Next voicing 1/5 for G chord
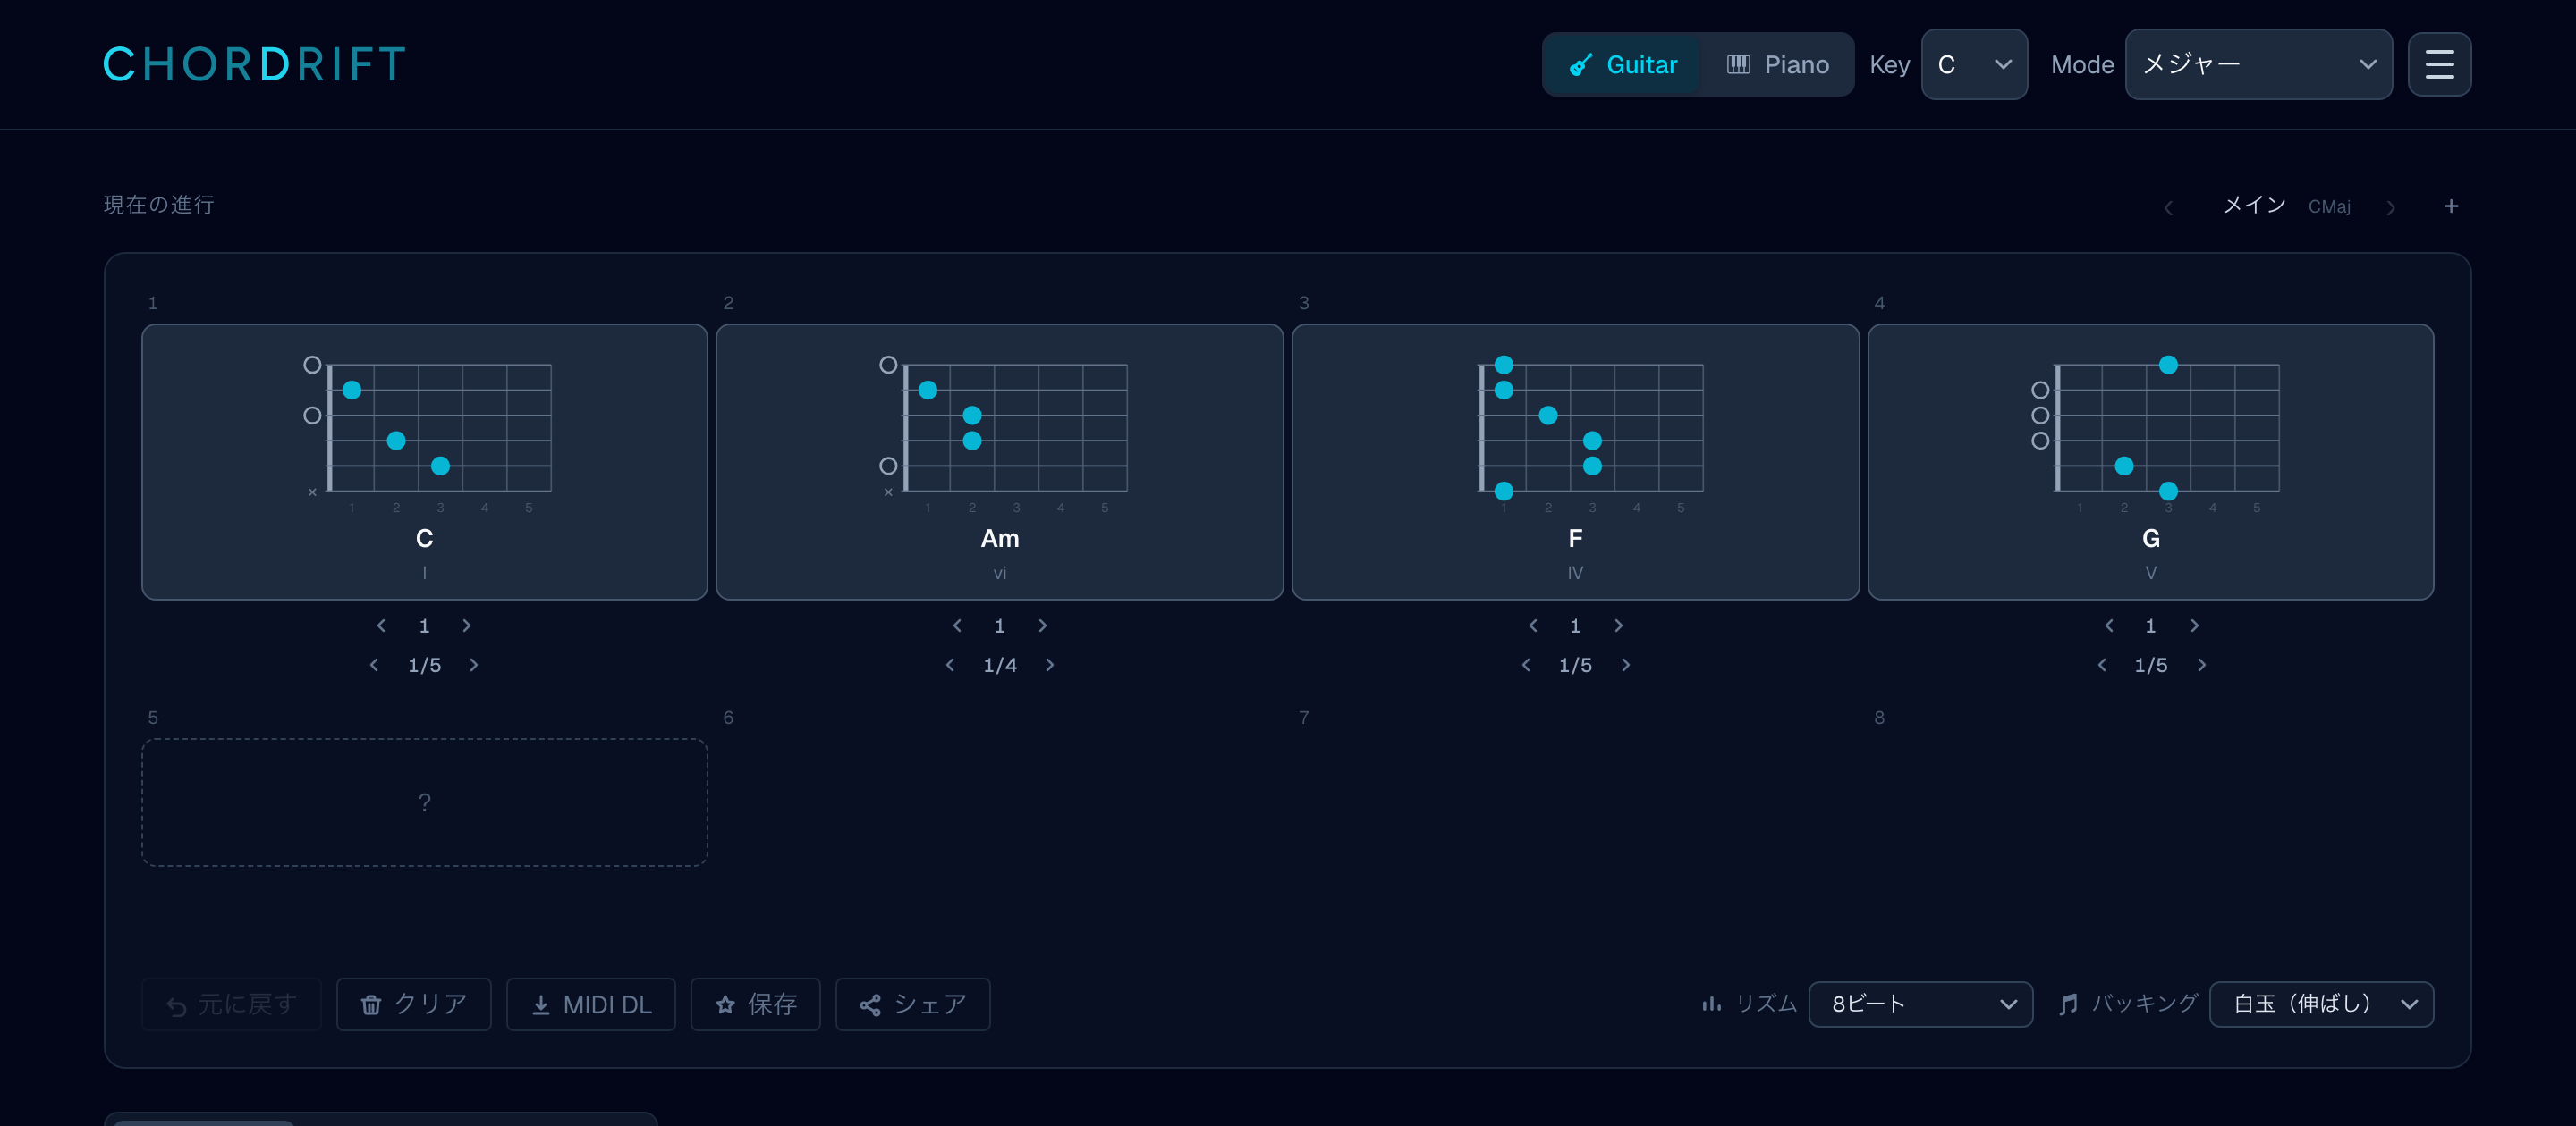Image resolution: width=2576 pixels, height=1126 pixels. tap(2201, 664)
